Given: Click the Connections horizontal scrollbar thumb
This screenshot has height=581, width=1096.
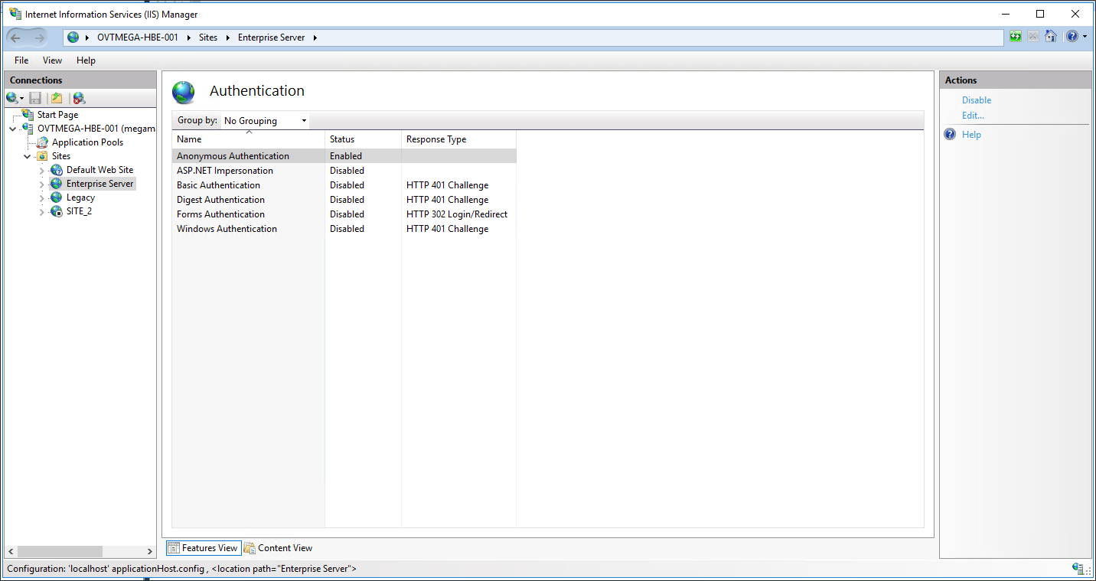Looking at the screenshot, I should point(60,551).
